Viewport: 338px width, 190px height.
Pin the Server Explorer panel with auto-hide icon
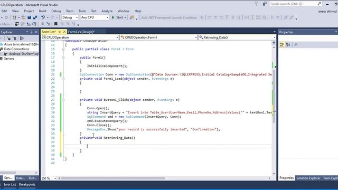[32, 32]
